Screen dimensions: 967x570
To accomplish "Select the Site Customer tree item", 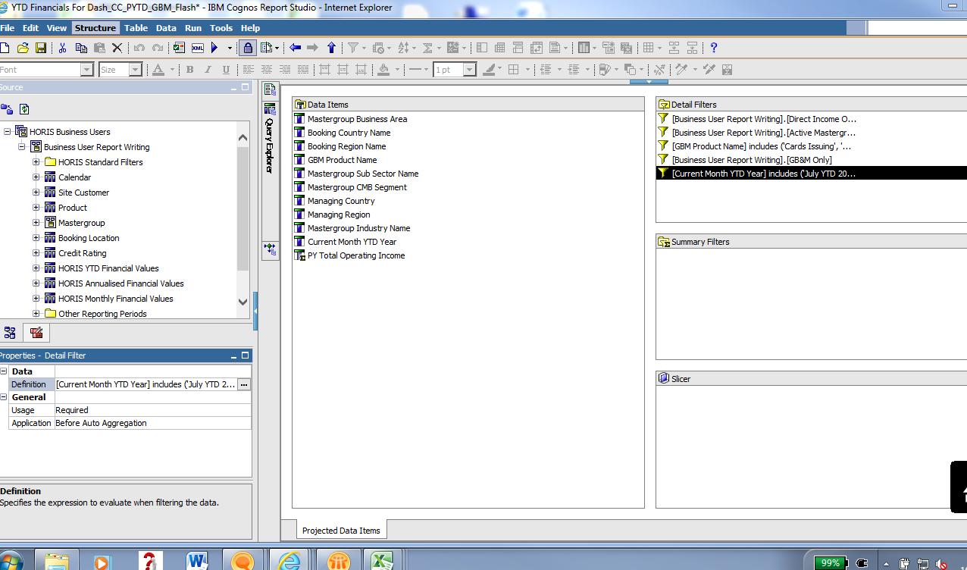I will coord(83,193).
